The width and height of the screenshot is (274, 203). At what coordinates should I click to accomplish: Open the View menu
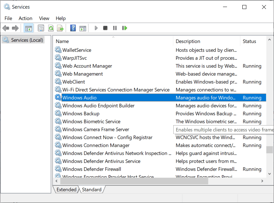pyautogui.click(x=44, y=18)
